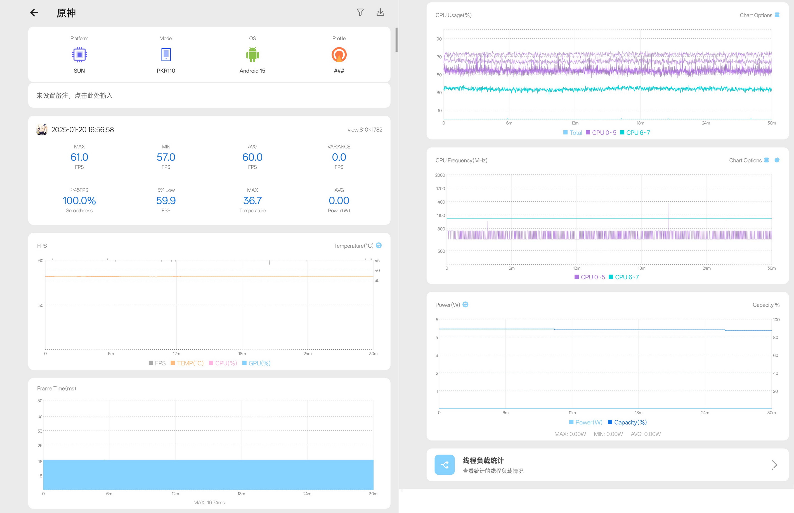Open the filter funnel icon

tap(360, 12)
